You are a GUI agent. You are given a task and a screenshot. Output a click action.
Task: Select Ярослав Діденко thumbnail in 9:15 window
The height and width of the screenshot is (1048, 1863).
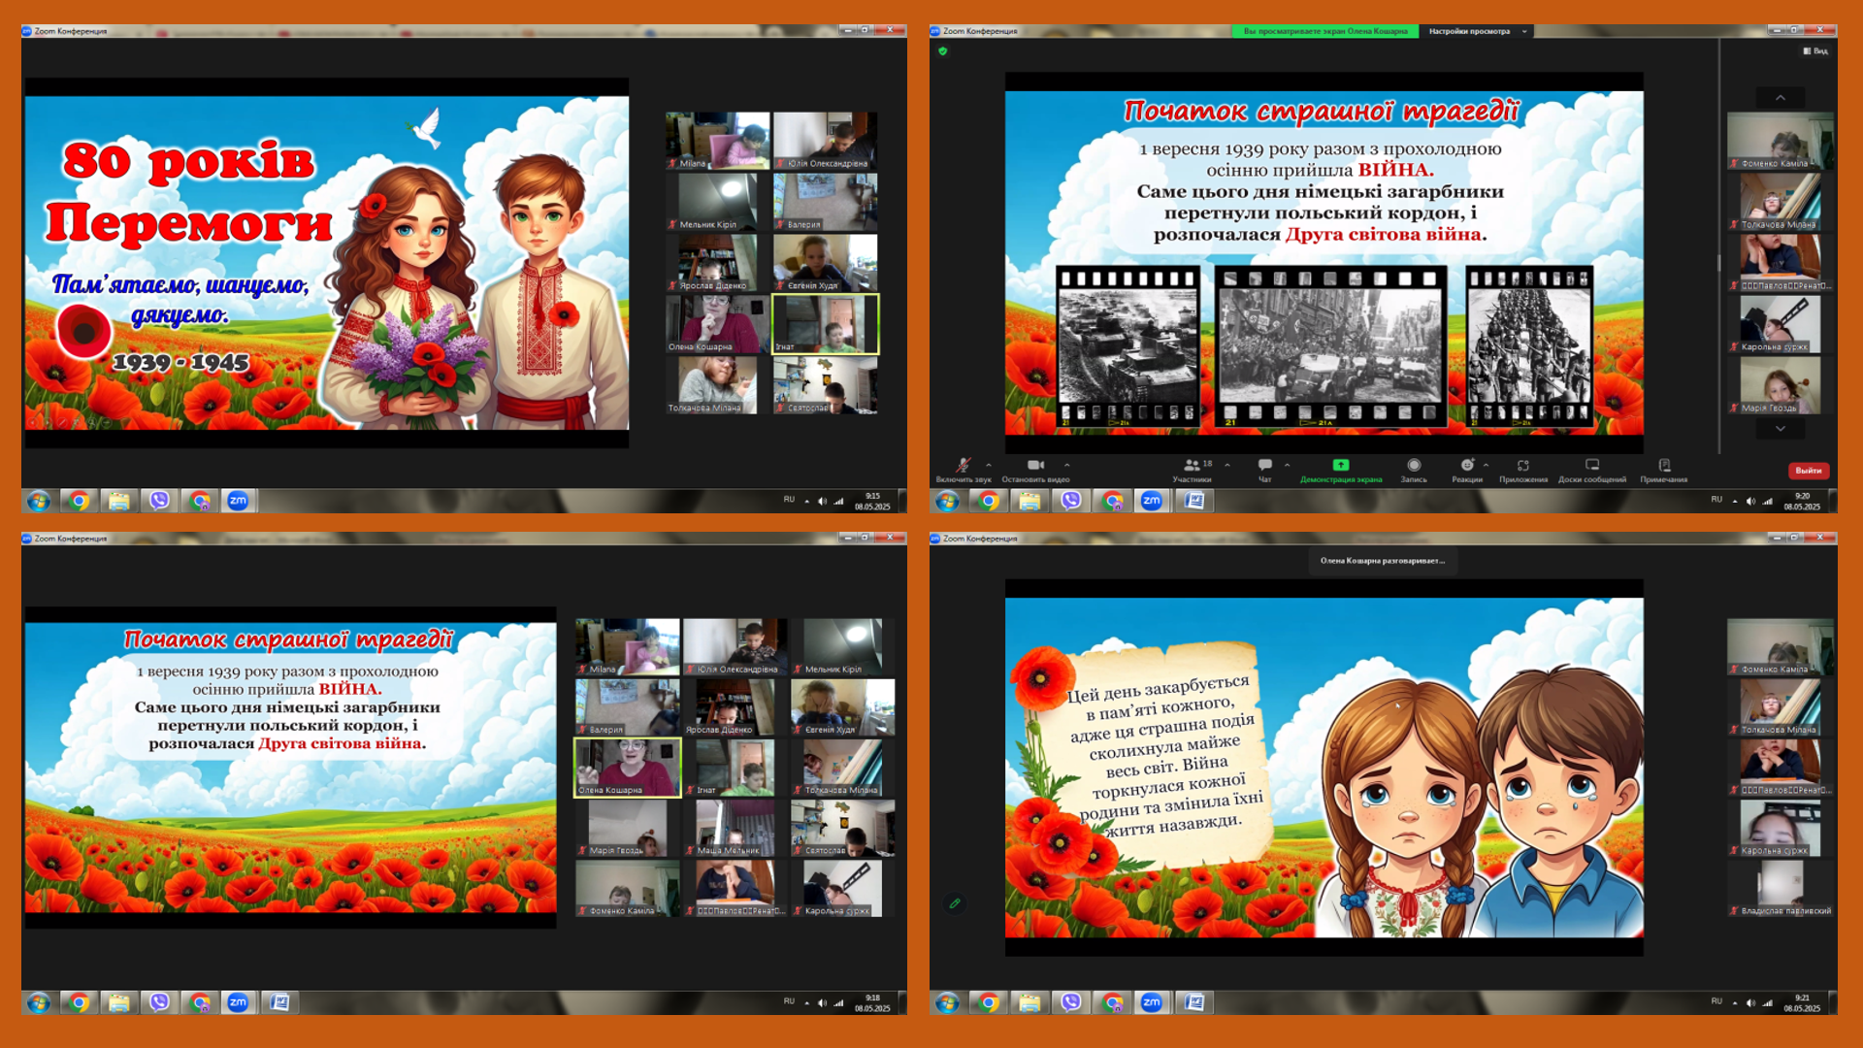coord(718,263)
